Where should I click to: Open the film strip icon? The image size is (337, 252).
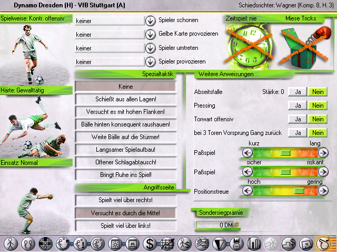click(132, 244)
